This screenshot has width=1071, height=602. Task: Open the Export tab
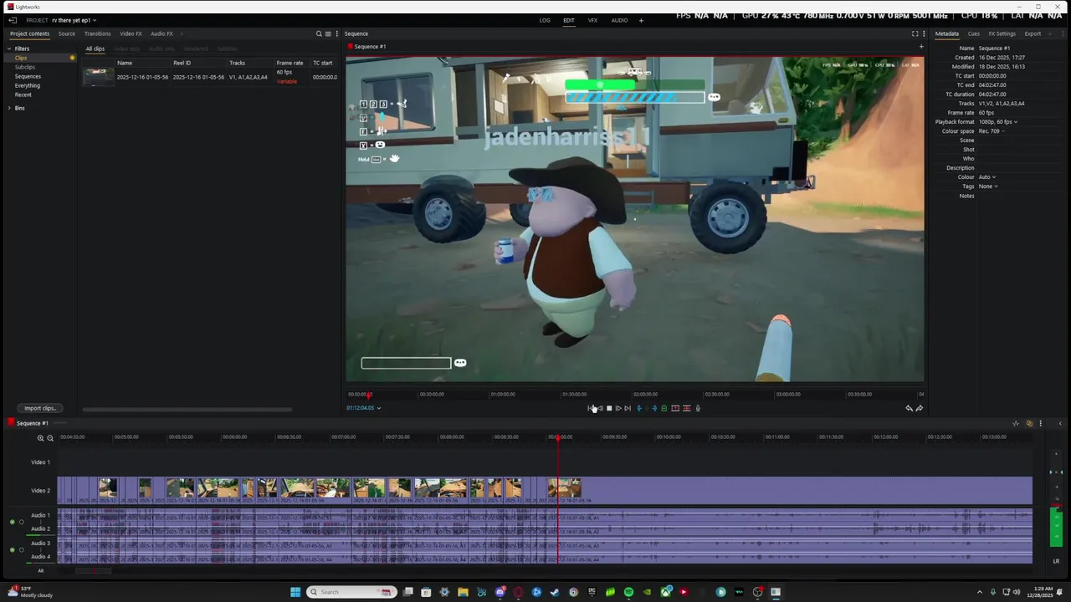click(x=1033, y=33)
